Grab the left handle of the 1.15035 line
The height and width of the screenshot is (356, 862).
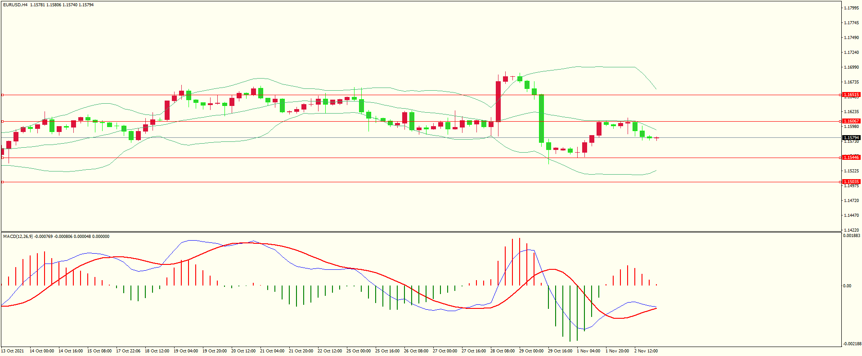2,182
